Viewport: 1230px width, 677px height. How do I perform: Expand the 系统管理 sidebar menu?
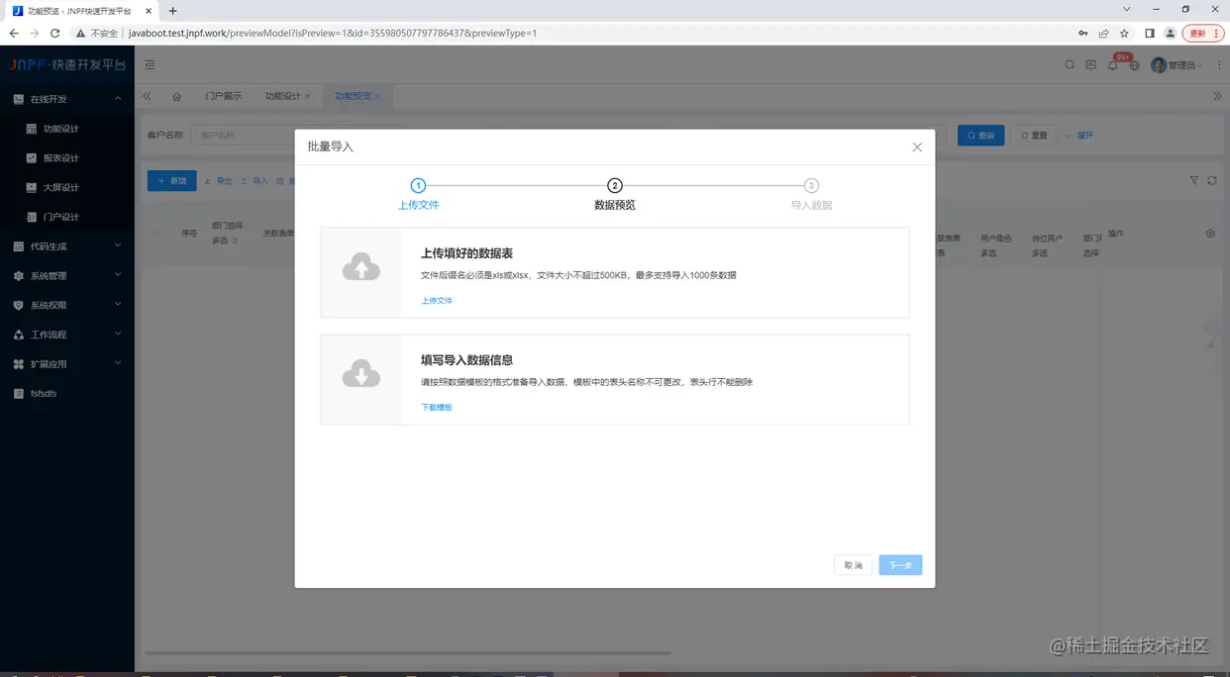67,275
